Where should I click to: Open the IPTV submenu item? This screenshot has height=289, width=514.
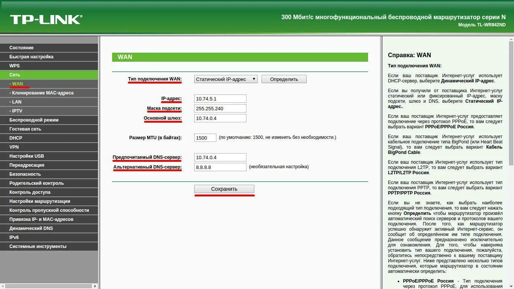[49, 111]
